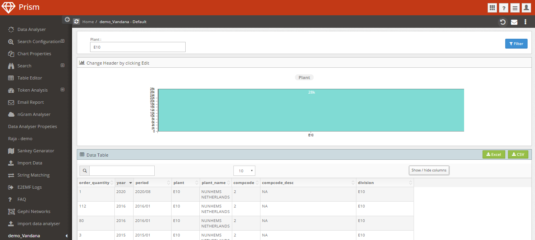Click the Data Table panel title

98,155
